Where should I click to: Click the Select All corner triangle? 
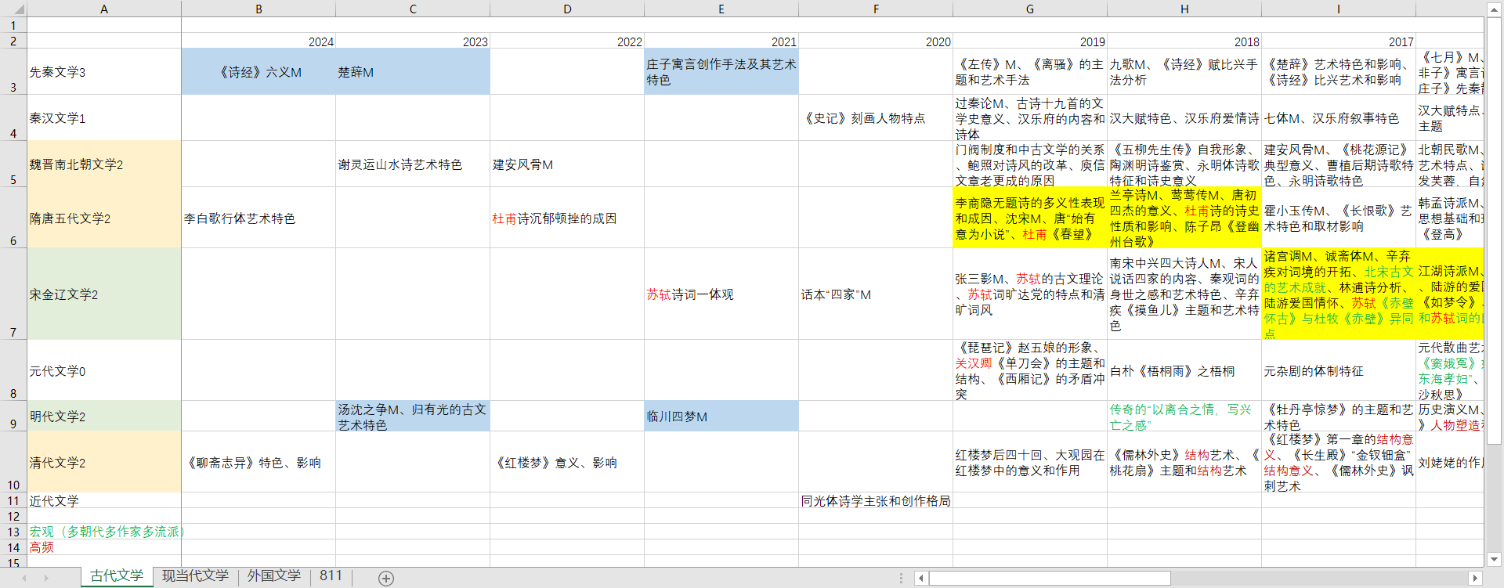click(x=14, y=9)
